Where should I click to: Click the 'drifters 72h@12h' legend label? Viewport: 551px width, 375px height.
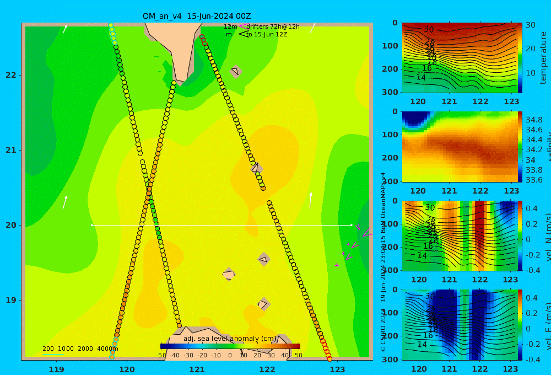click(x=273, y=26)
